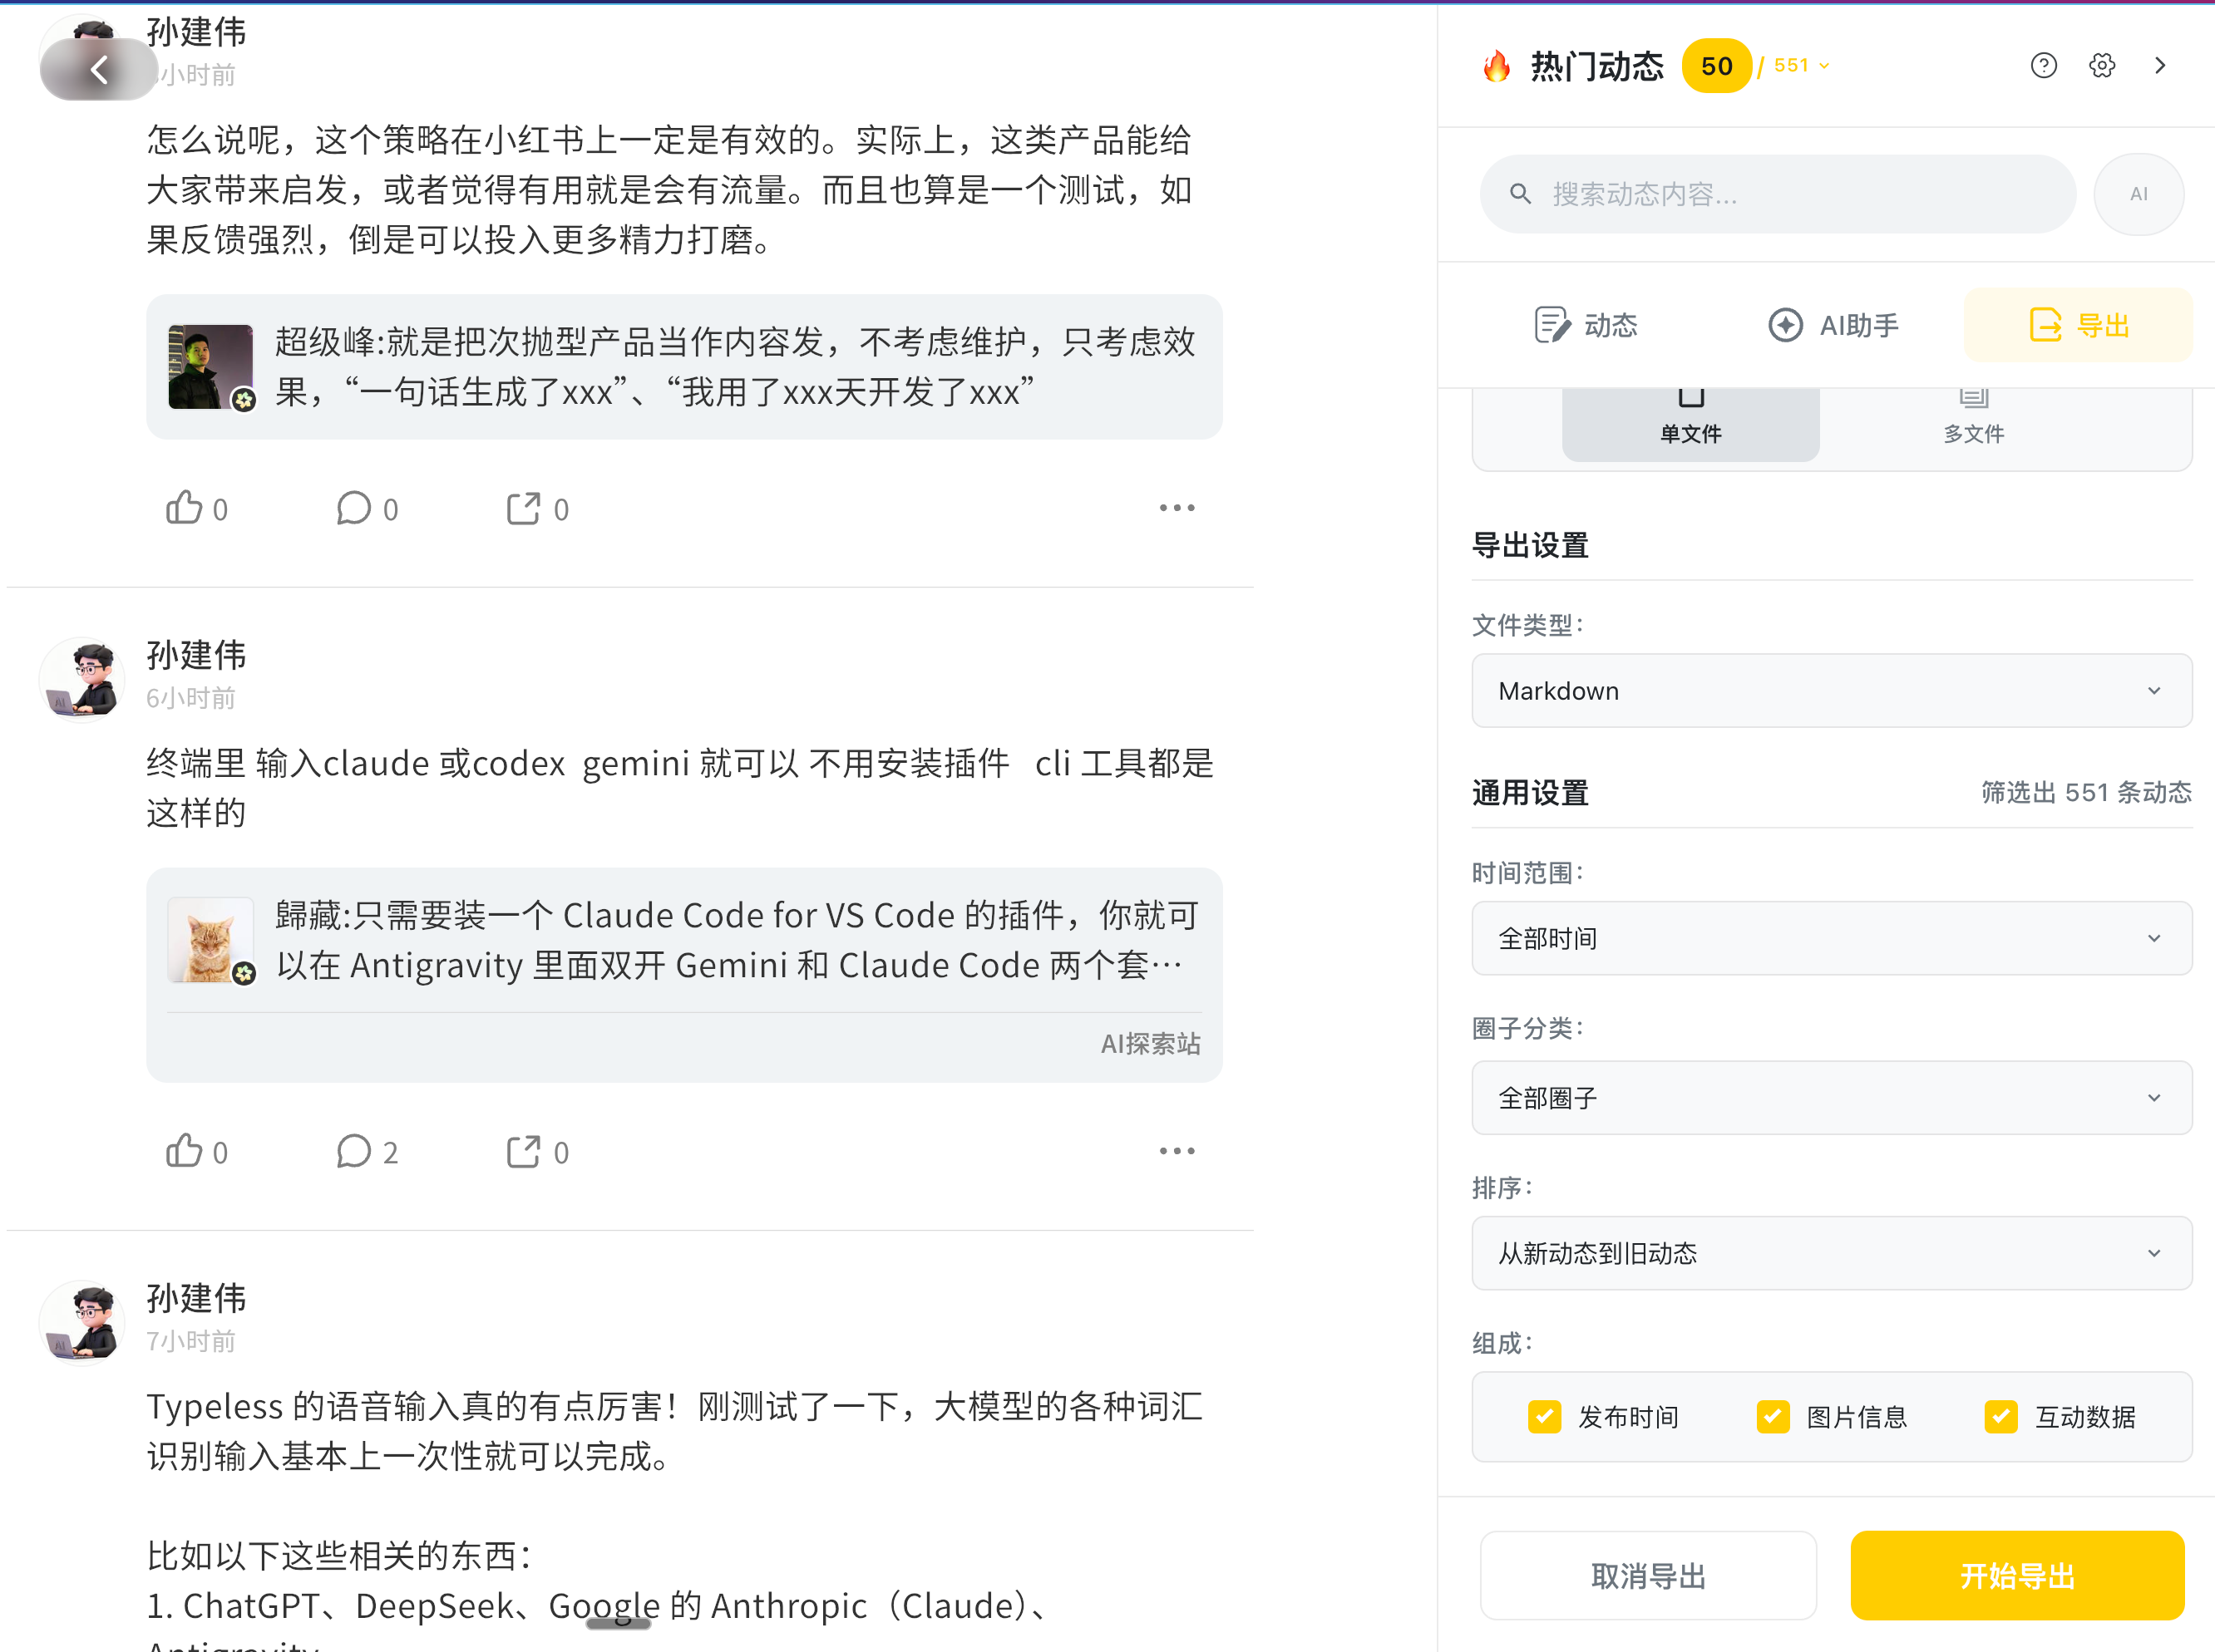
Task: Uncheck the 发布时间 checkbox
Action: (x=1544, y=1416)
